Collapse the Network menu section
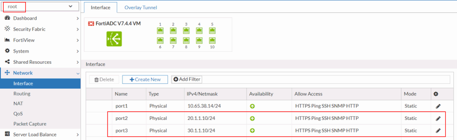Image resolution: width=457 pixels, height=140 pixels. pyautogui.click(x=40, y=73)
